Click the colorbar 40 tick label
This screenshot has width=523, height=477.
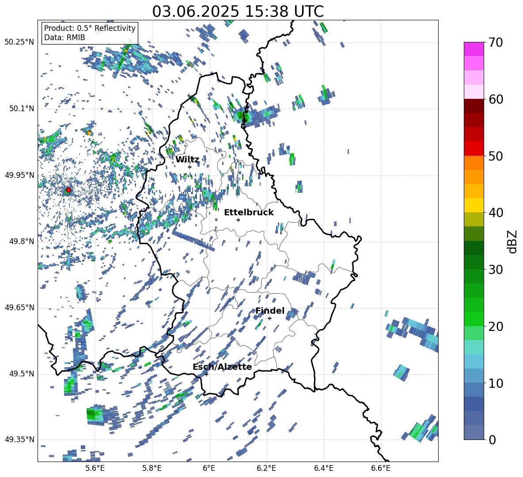pyautogui.click(x=496, y=213)
